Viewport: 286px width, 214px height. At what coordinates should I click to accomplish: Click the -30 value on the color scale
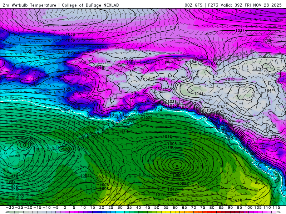point(10,208)
